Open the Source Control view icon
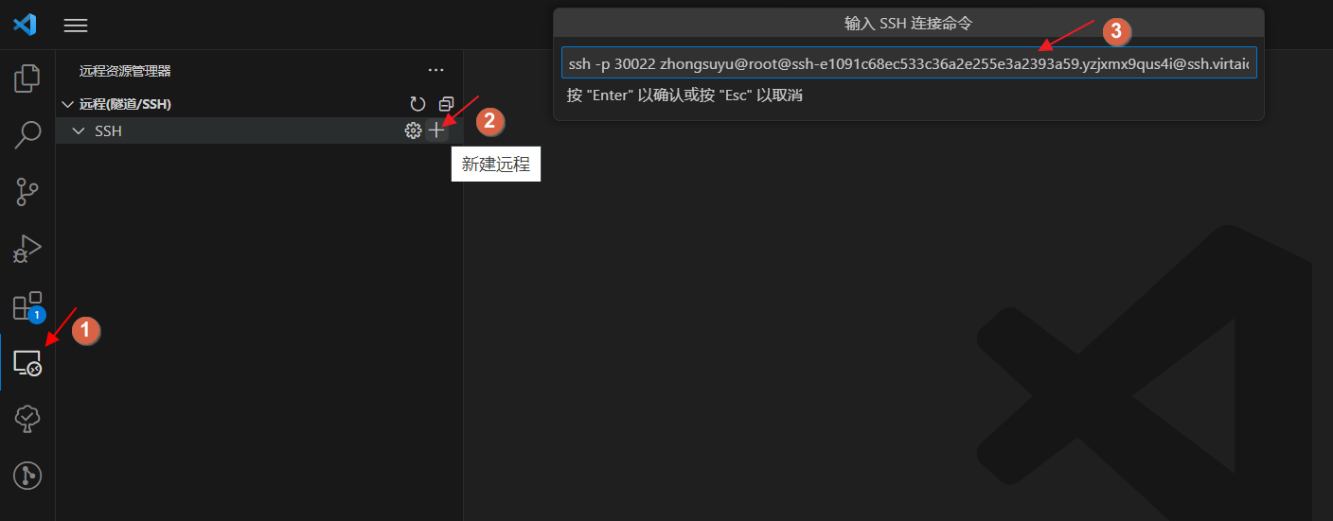Screen dimensions: 1333x521 coord(27,192)
